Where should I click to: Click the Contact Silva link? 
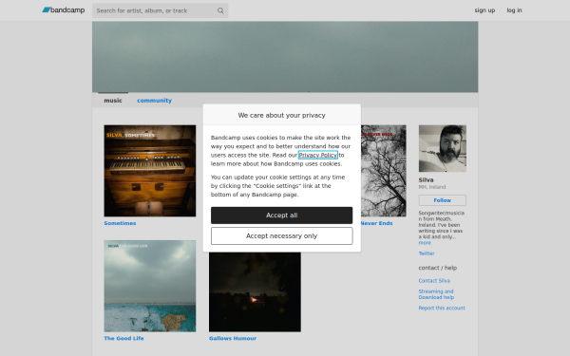434,281
